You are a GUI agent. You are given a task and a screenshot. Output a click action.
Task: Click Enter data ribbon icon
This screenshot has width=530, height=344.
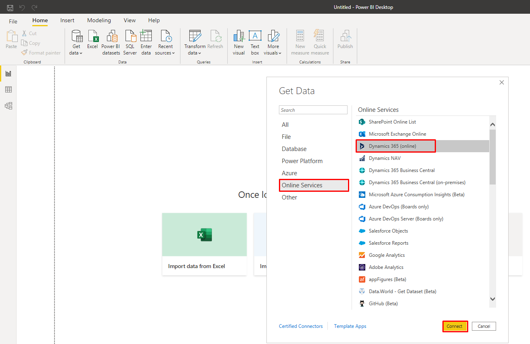[146, 42]
